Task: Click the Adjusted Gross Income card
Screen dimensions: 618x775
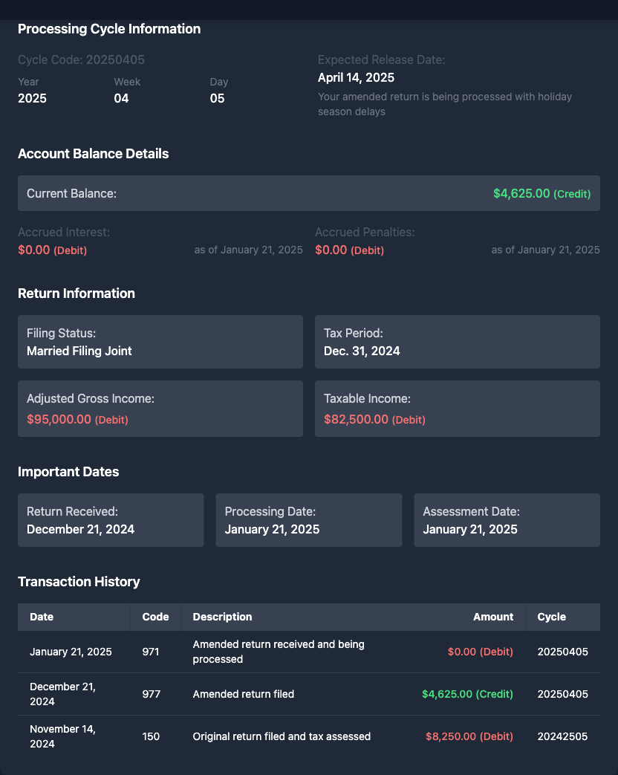Action: click(160, 409)
